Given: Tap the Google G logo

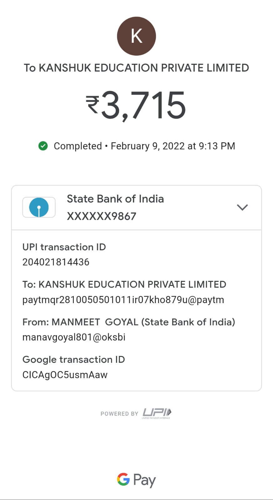Looking at the screenshot, I should (x=123, y=479).
